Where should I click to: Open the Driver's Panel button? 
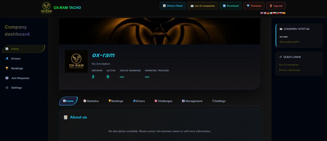click(172, 6)
